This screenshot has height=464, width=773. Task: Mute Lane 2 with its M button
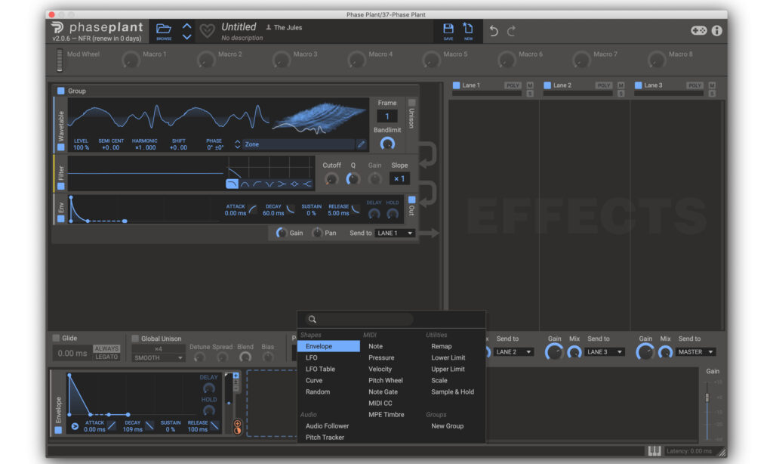621,85
